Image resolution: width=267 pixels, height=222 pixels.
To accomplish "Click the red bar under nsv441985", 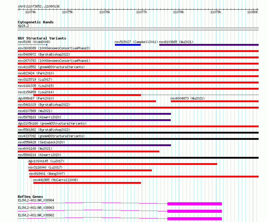I will 87,183.
